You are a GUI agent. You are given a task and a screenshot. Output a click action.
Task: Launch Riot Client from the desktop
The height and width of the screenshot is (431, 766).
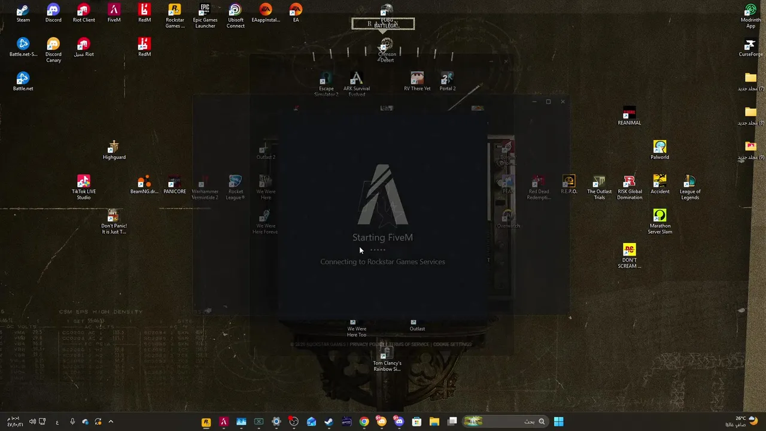[84, 13]
